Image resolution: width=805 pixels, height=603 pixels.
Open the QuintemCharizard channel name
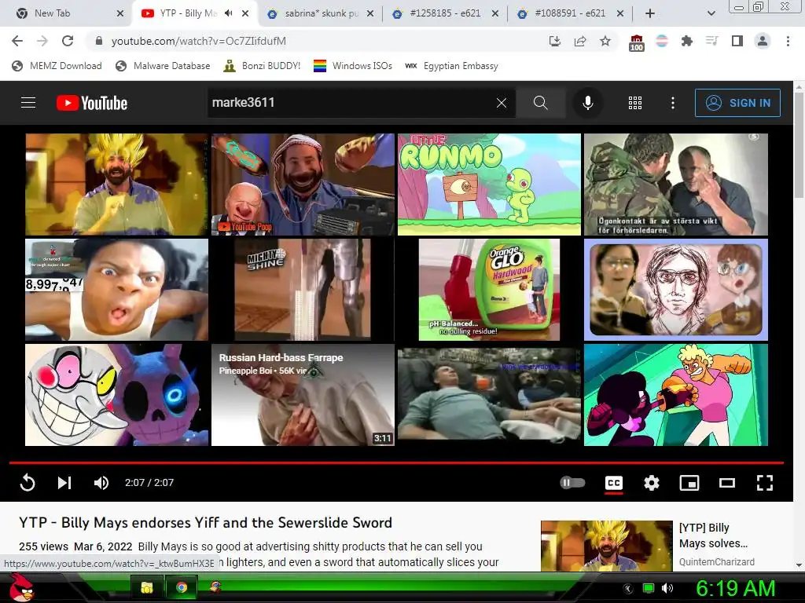tap(717, 562)
